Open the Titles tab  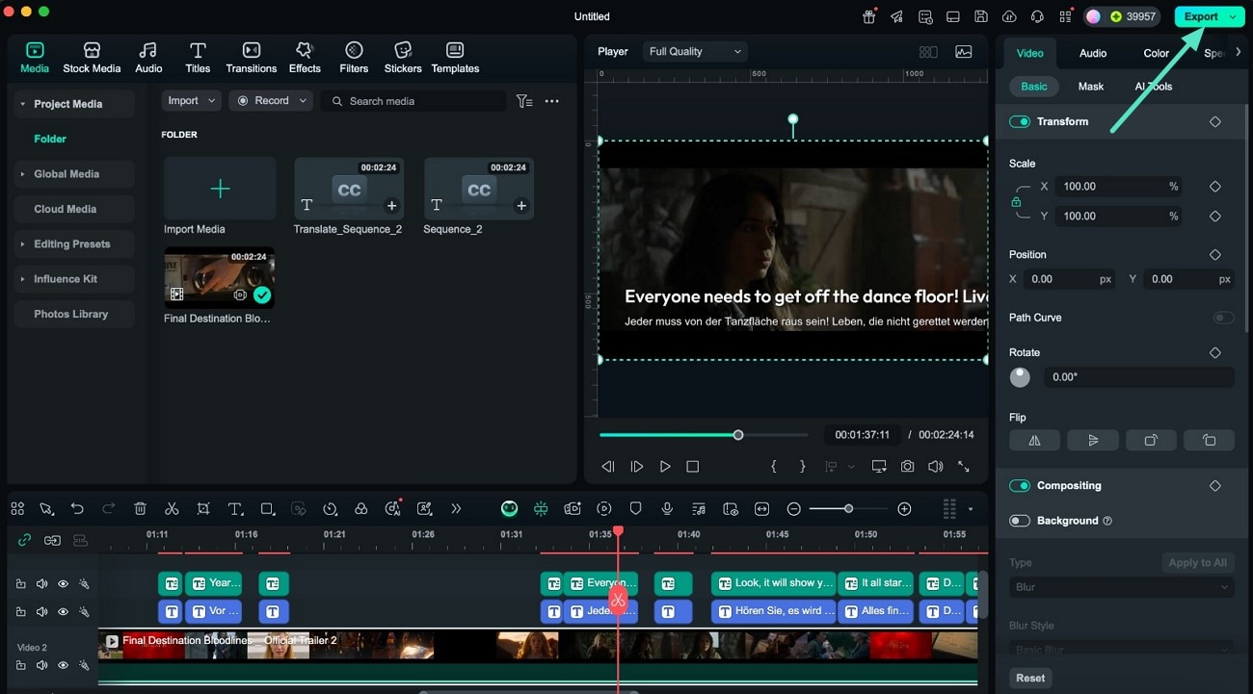click(x=198, y=58)
